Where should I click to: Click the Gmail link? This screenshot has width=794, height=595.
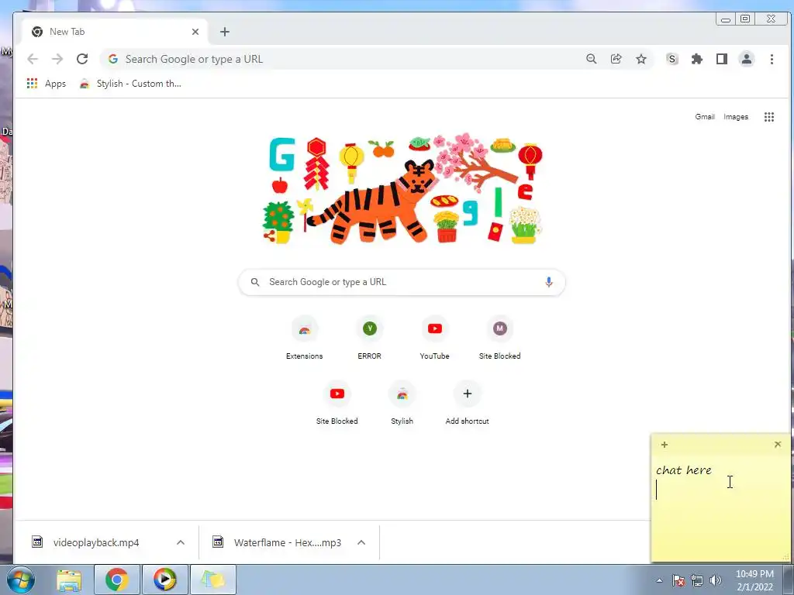pos(704,117)
